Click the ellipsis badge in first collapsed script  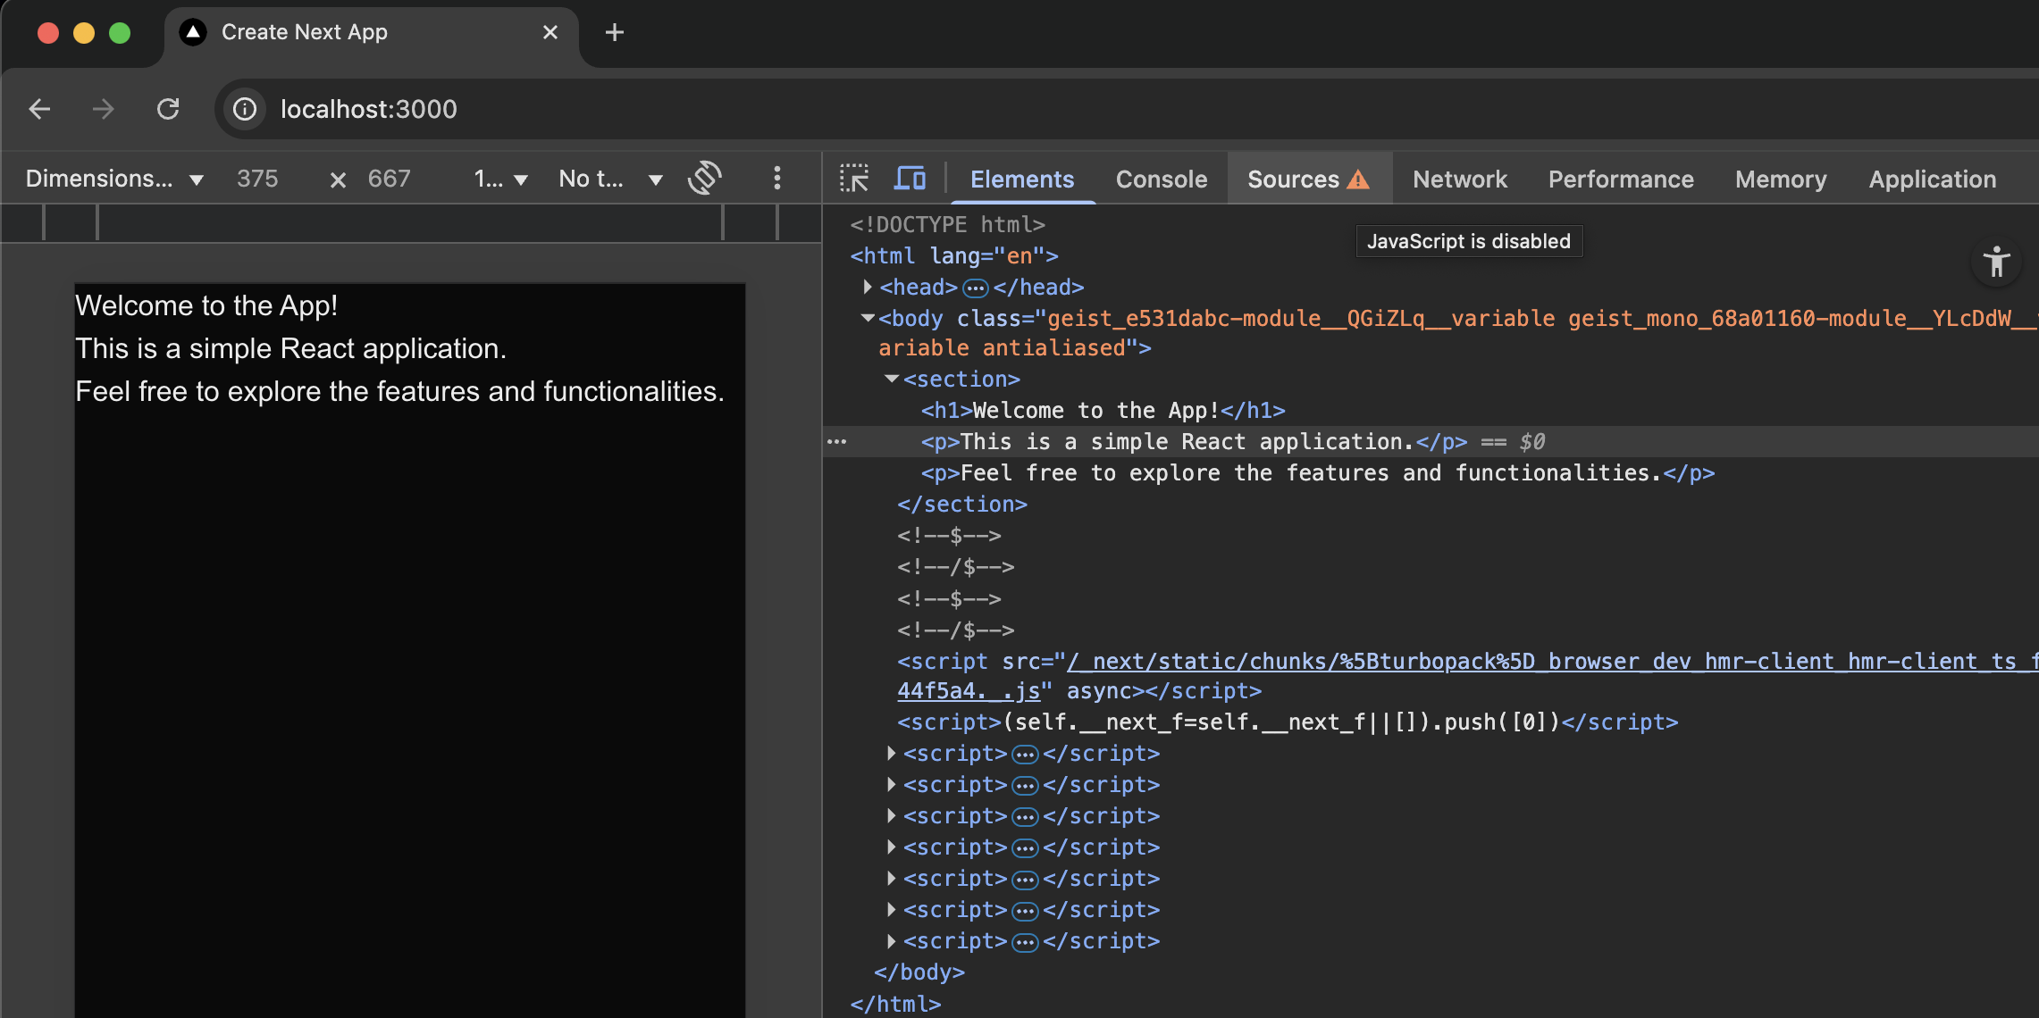pos(1025,755)
